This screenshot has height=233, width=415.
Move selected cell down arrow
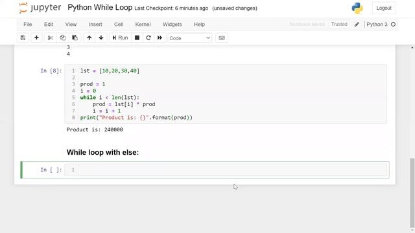click(x=101, y=38)
